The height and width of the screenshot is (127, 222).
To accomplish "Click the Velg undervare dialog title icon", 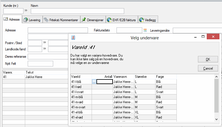I will coord(73,37).
